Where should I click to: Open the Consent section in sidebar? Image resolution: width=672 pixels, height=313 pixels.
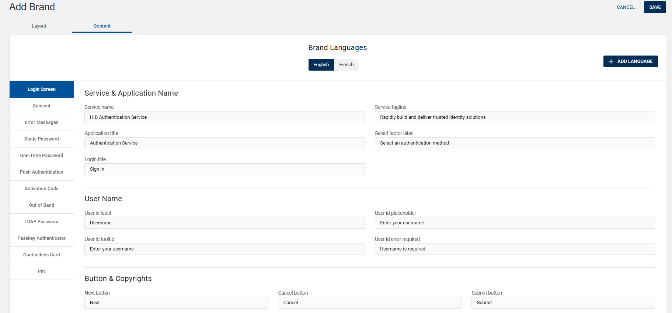click(x=42, y=106)
